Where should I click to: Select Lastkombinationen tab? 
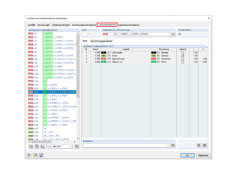[107, 25]
